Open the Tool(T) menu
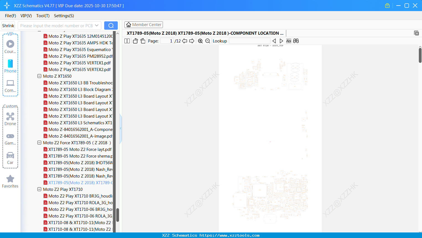Viewport: 422px width, 238px height. 43,16
